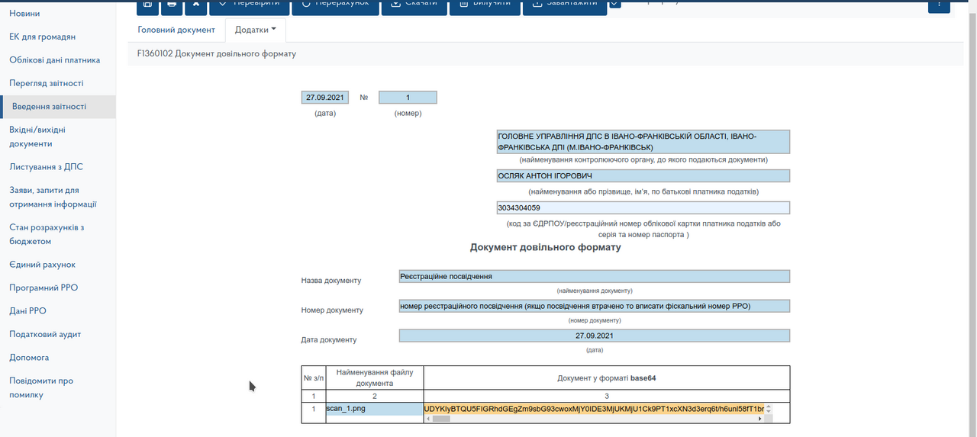Click the printer icon in toolbar
Viewport: 977px width, 437px height.
[172, 5]
